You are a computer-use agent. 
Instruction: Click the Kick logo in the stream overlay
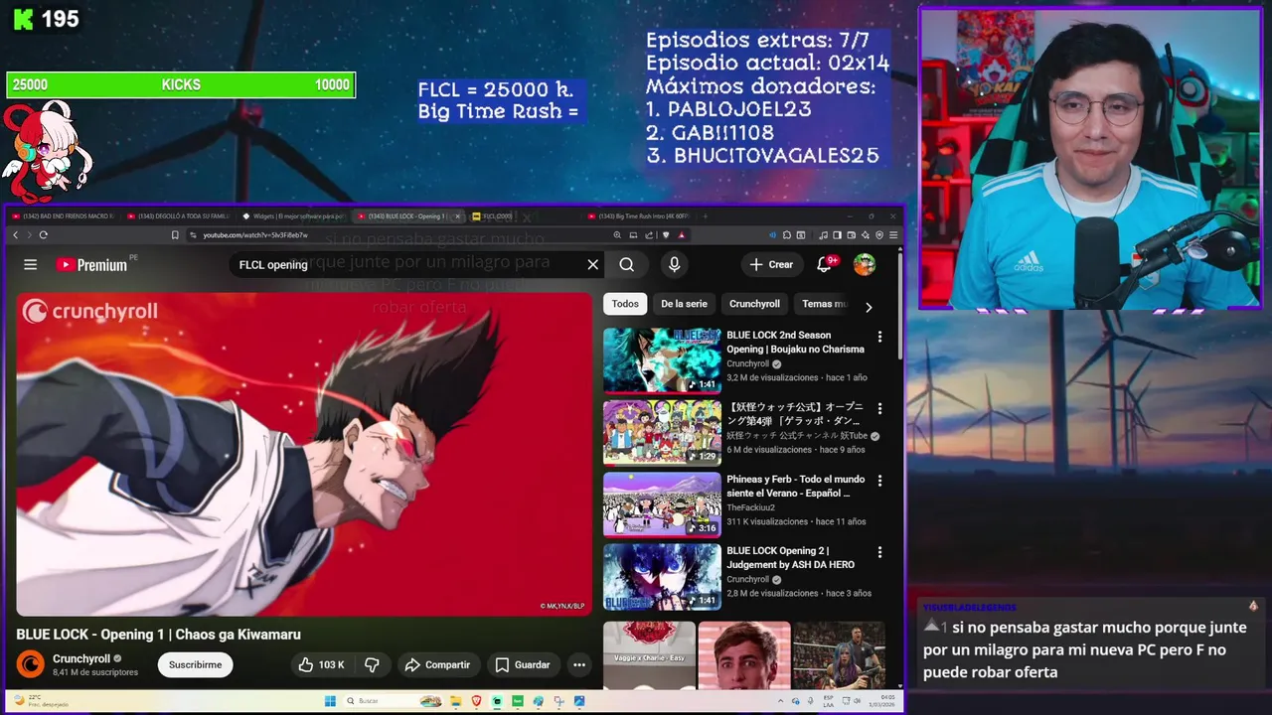(22, 20)
